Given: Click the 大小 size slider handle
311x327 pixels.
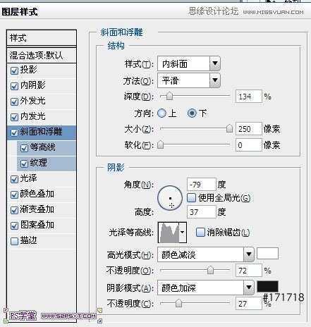Looking at the screenshot, I should tap(229, 128).
